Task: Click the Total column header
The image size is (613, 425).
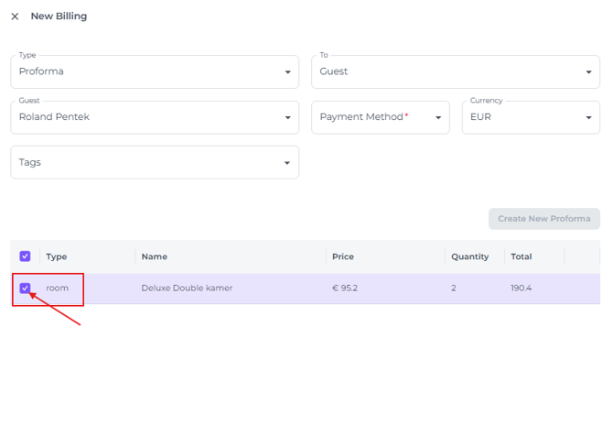Action: (x=522, y=257)
